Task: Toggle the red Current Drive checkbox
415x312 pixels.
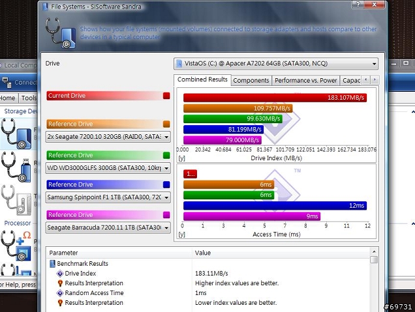Action: (x=166, y=96)
